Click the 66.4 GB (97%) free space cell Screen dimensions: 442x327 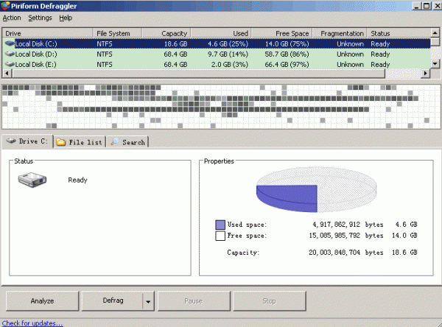287,64
